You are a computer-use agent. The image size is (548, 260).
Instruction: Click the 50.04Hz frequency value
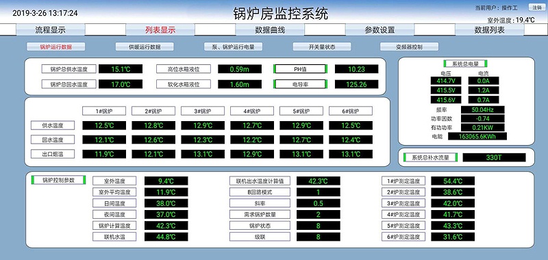483,109
